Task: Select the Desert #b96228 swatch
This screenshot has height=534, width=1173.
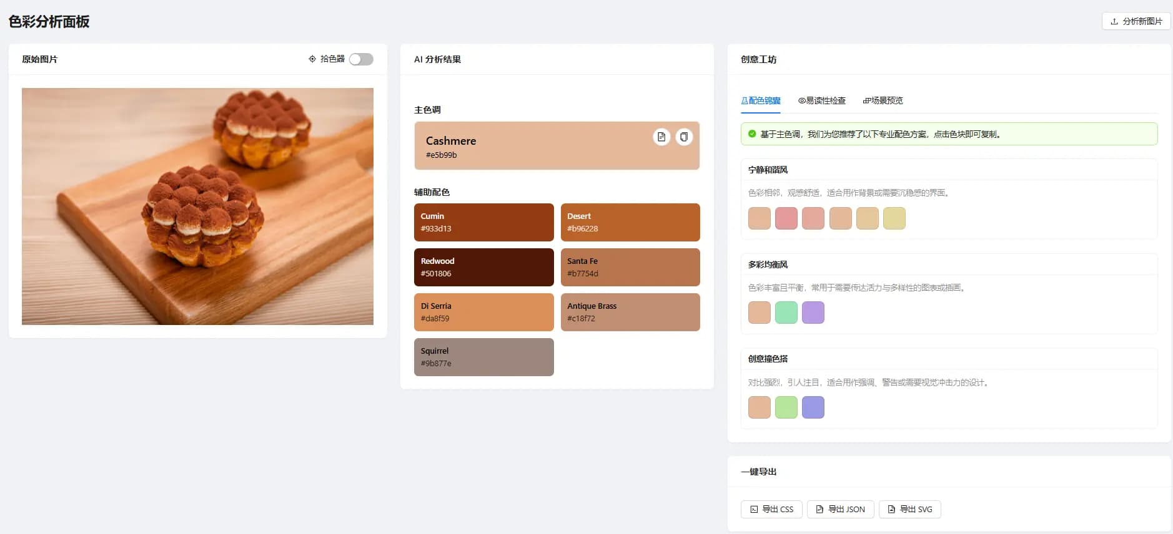Action: [x=630, y=222]
